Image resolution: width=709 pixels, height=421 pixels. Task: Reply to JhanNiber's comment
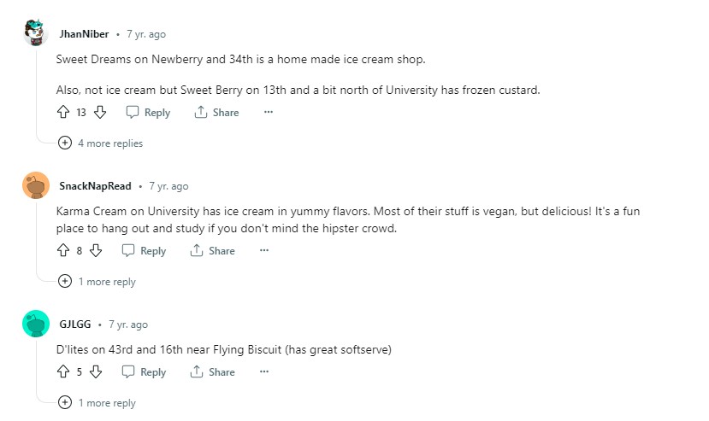(x=148, y=113)
